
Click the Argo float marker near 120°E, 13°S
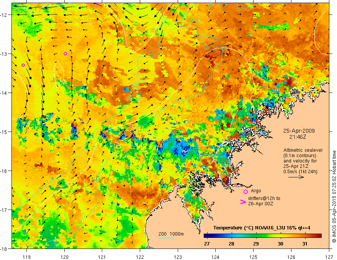tap(65, 54)
